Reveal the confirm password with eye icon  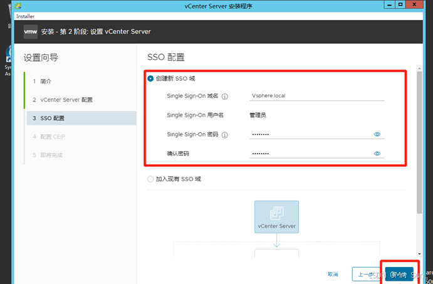[x=377, y=154]
